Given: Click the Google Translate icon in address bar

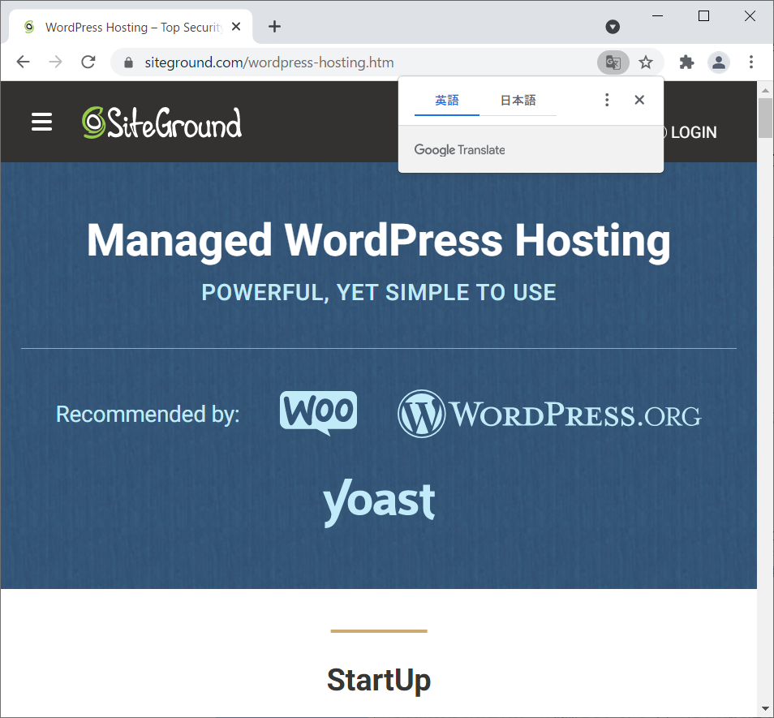Looking at the screenshot, I should [613, 62].
